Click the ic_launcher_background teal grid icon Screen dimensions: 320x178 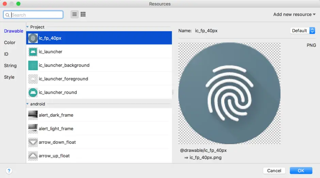tap(33, 65)
